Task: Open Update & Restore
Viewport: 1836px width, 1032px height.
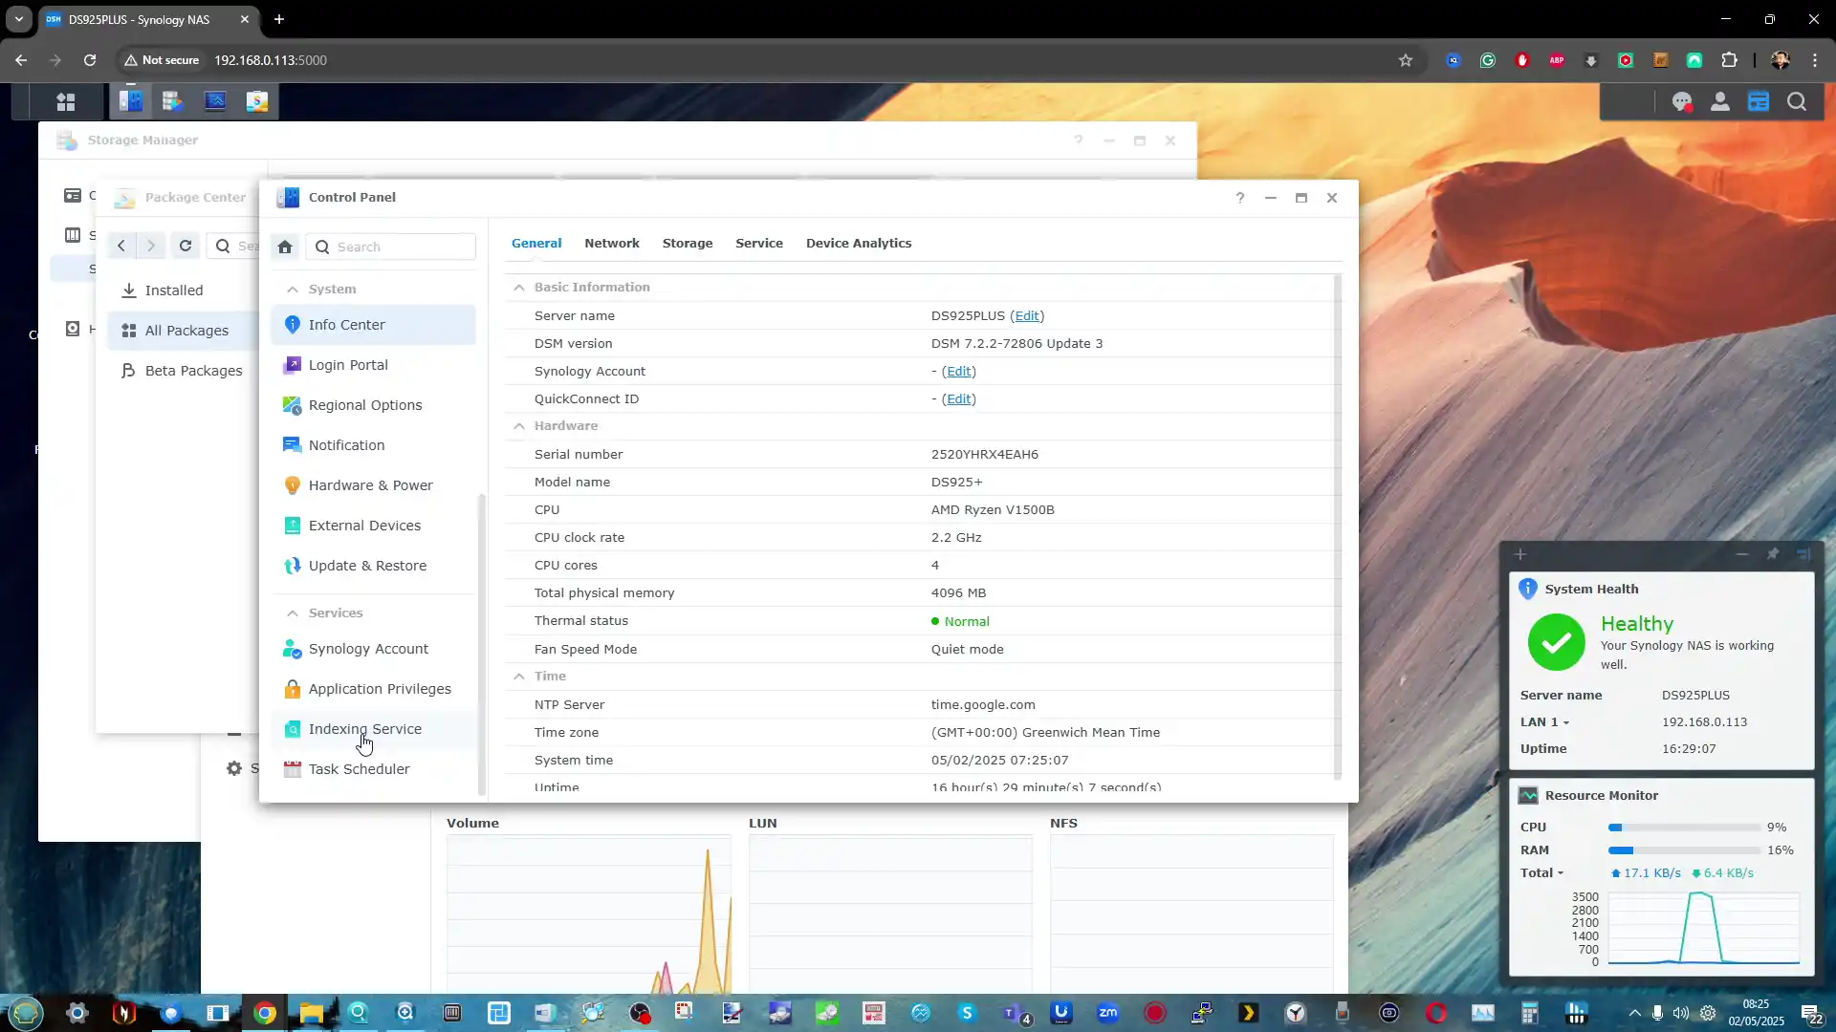Action: click(373, 566)
